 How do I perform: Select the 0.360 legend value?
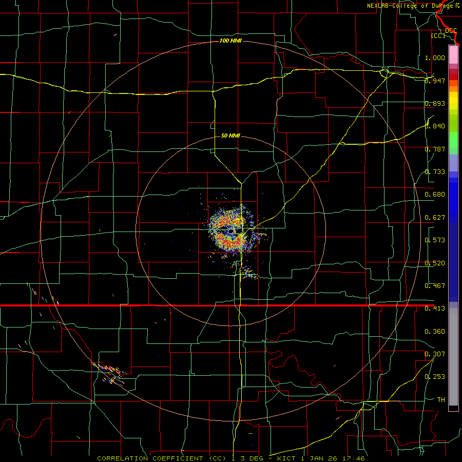(x=435, y=332)
